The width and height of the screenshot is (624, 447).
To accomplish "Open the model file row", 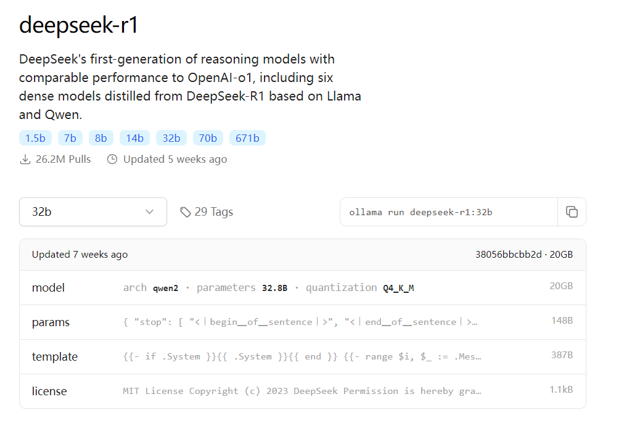I will [302, 288].
